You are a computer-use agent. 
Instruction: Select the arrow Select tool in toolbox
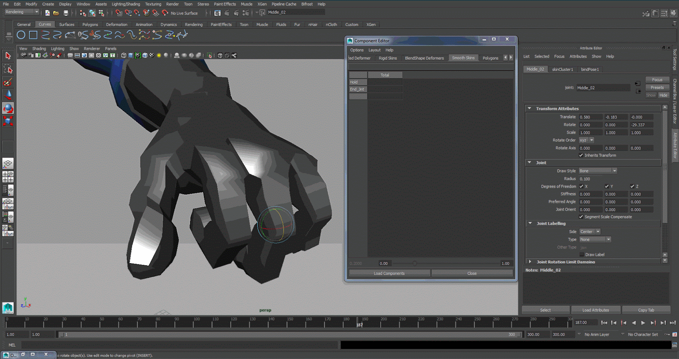point(8,56)
